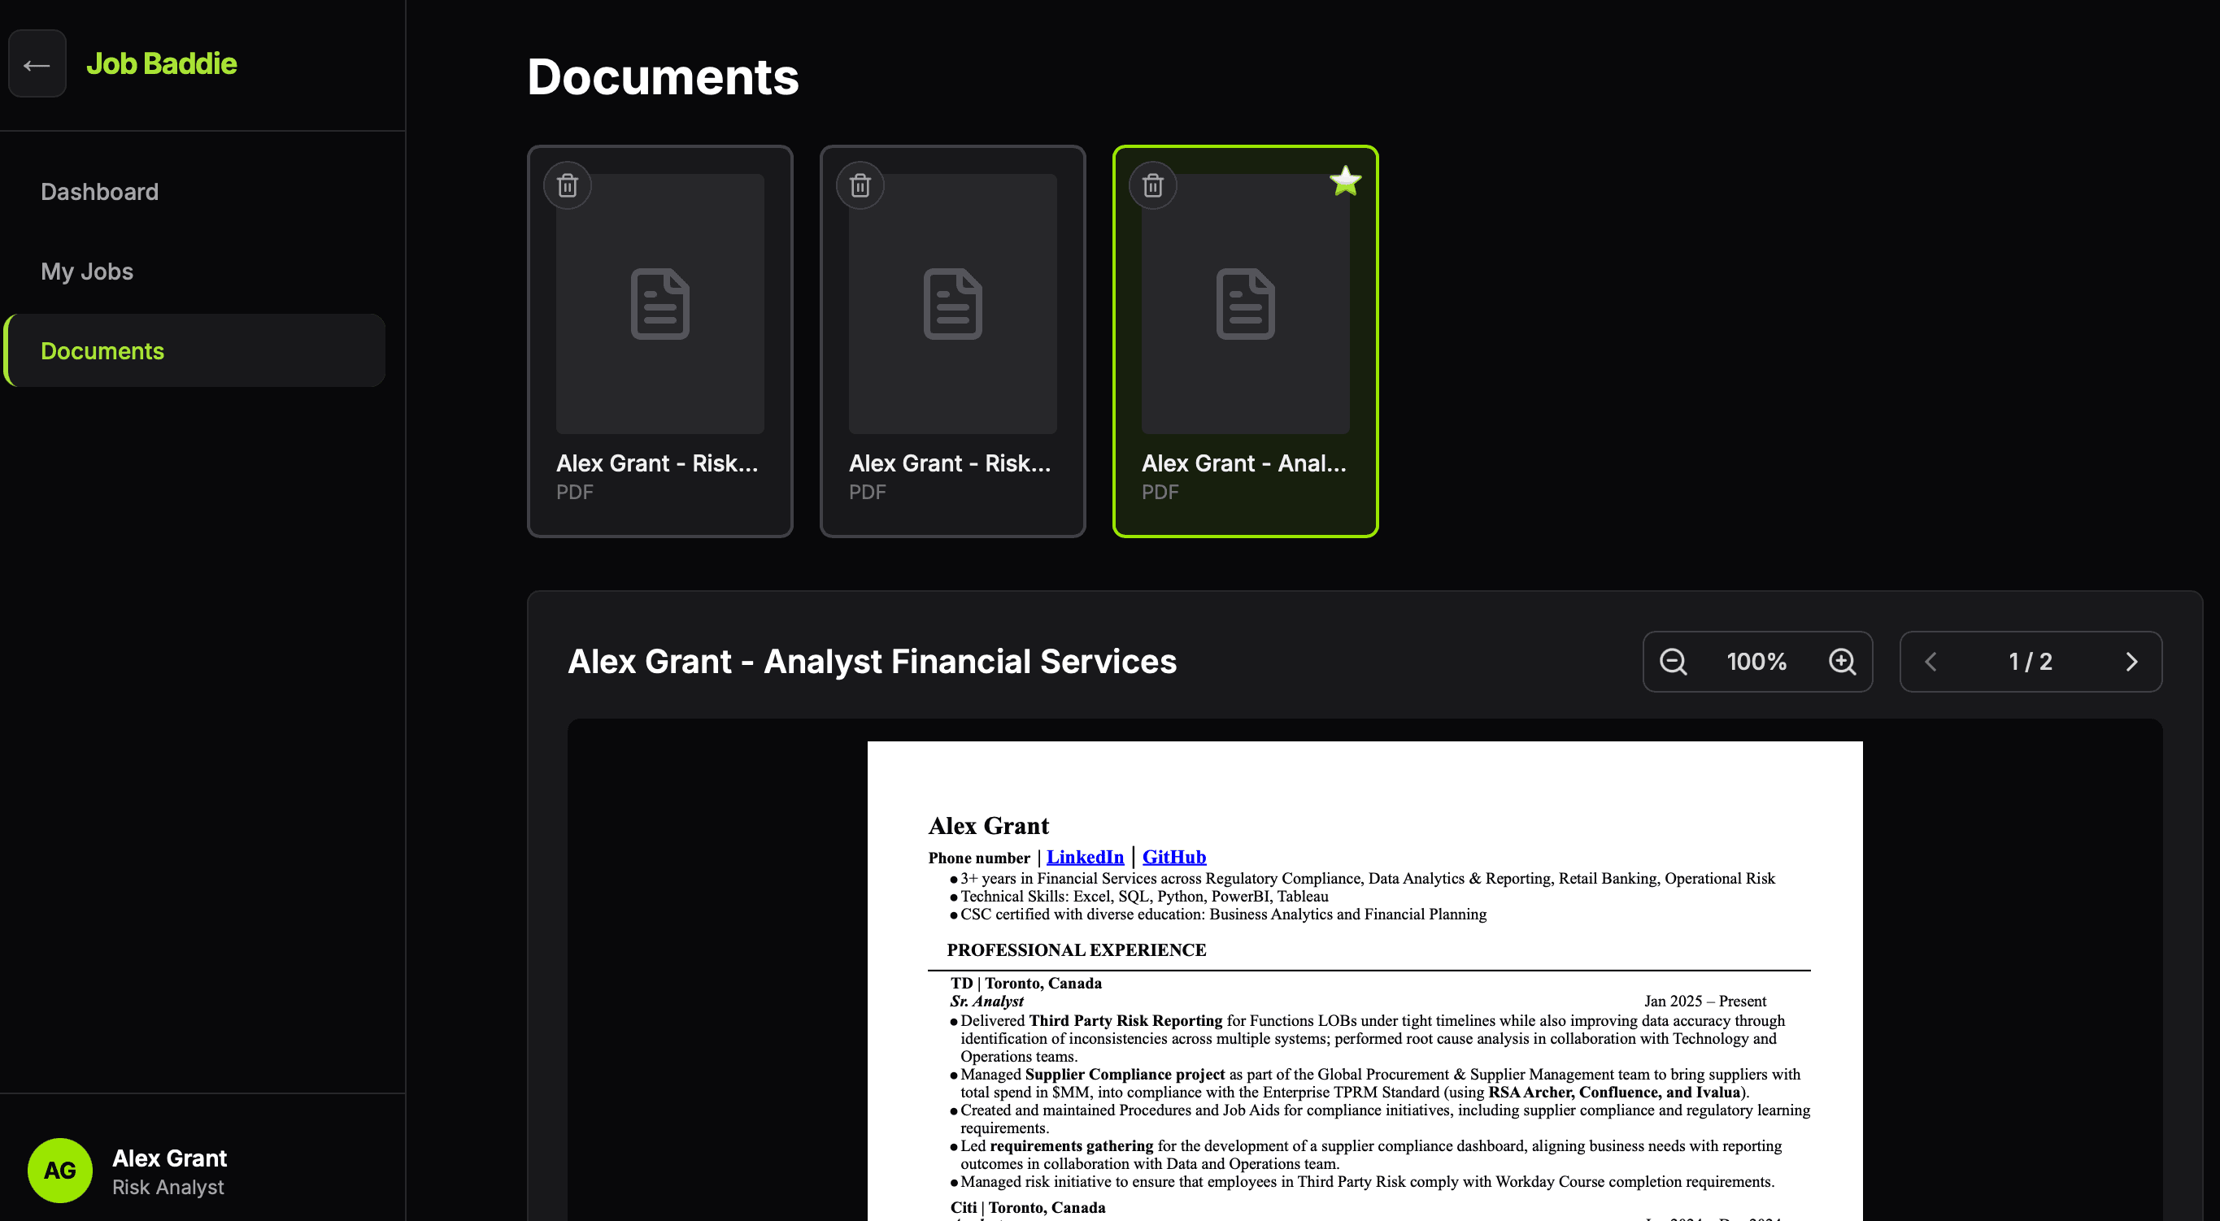Screen dimensions: 2220x1221
Task: Zoom in the PDF preview
Action: [x=1843, y=662]
